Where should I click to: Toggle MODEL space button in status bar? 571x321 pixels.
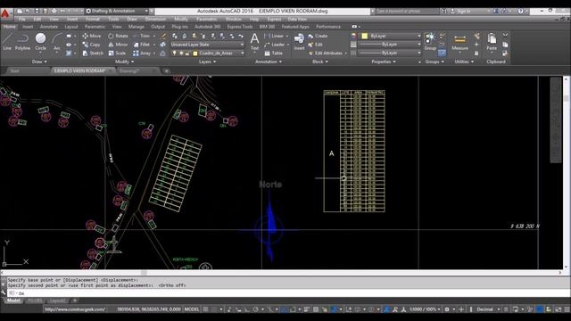click(192, 309)
